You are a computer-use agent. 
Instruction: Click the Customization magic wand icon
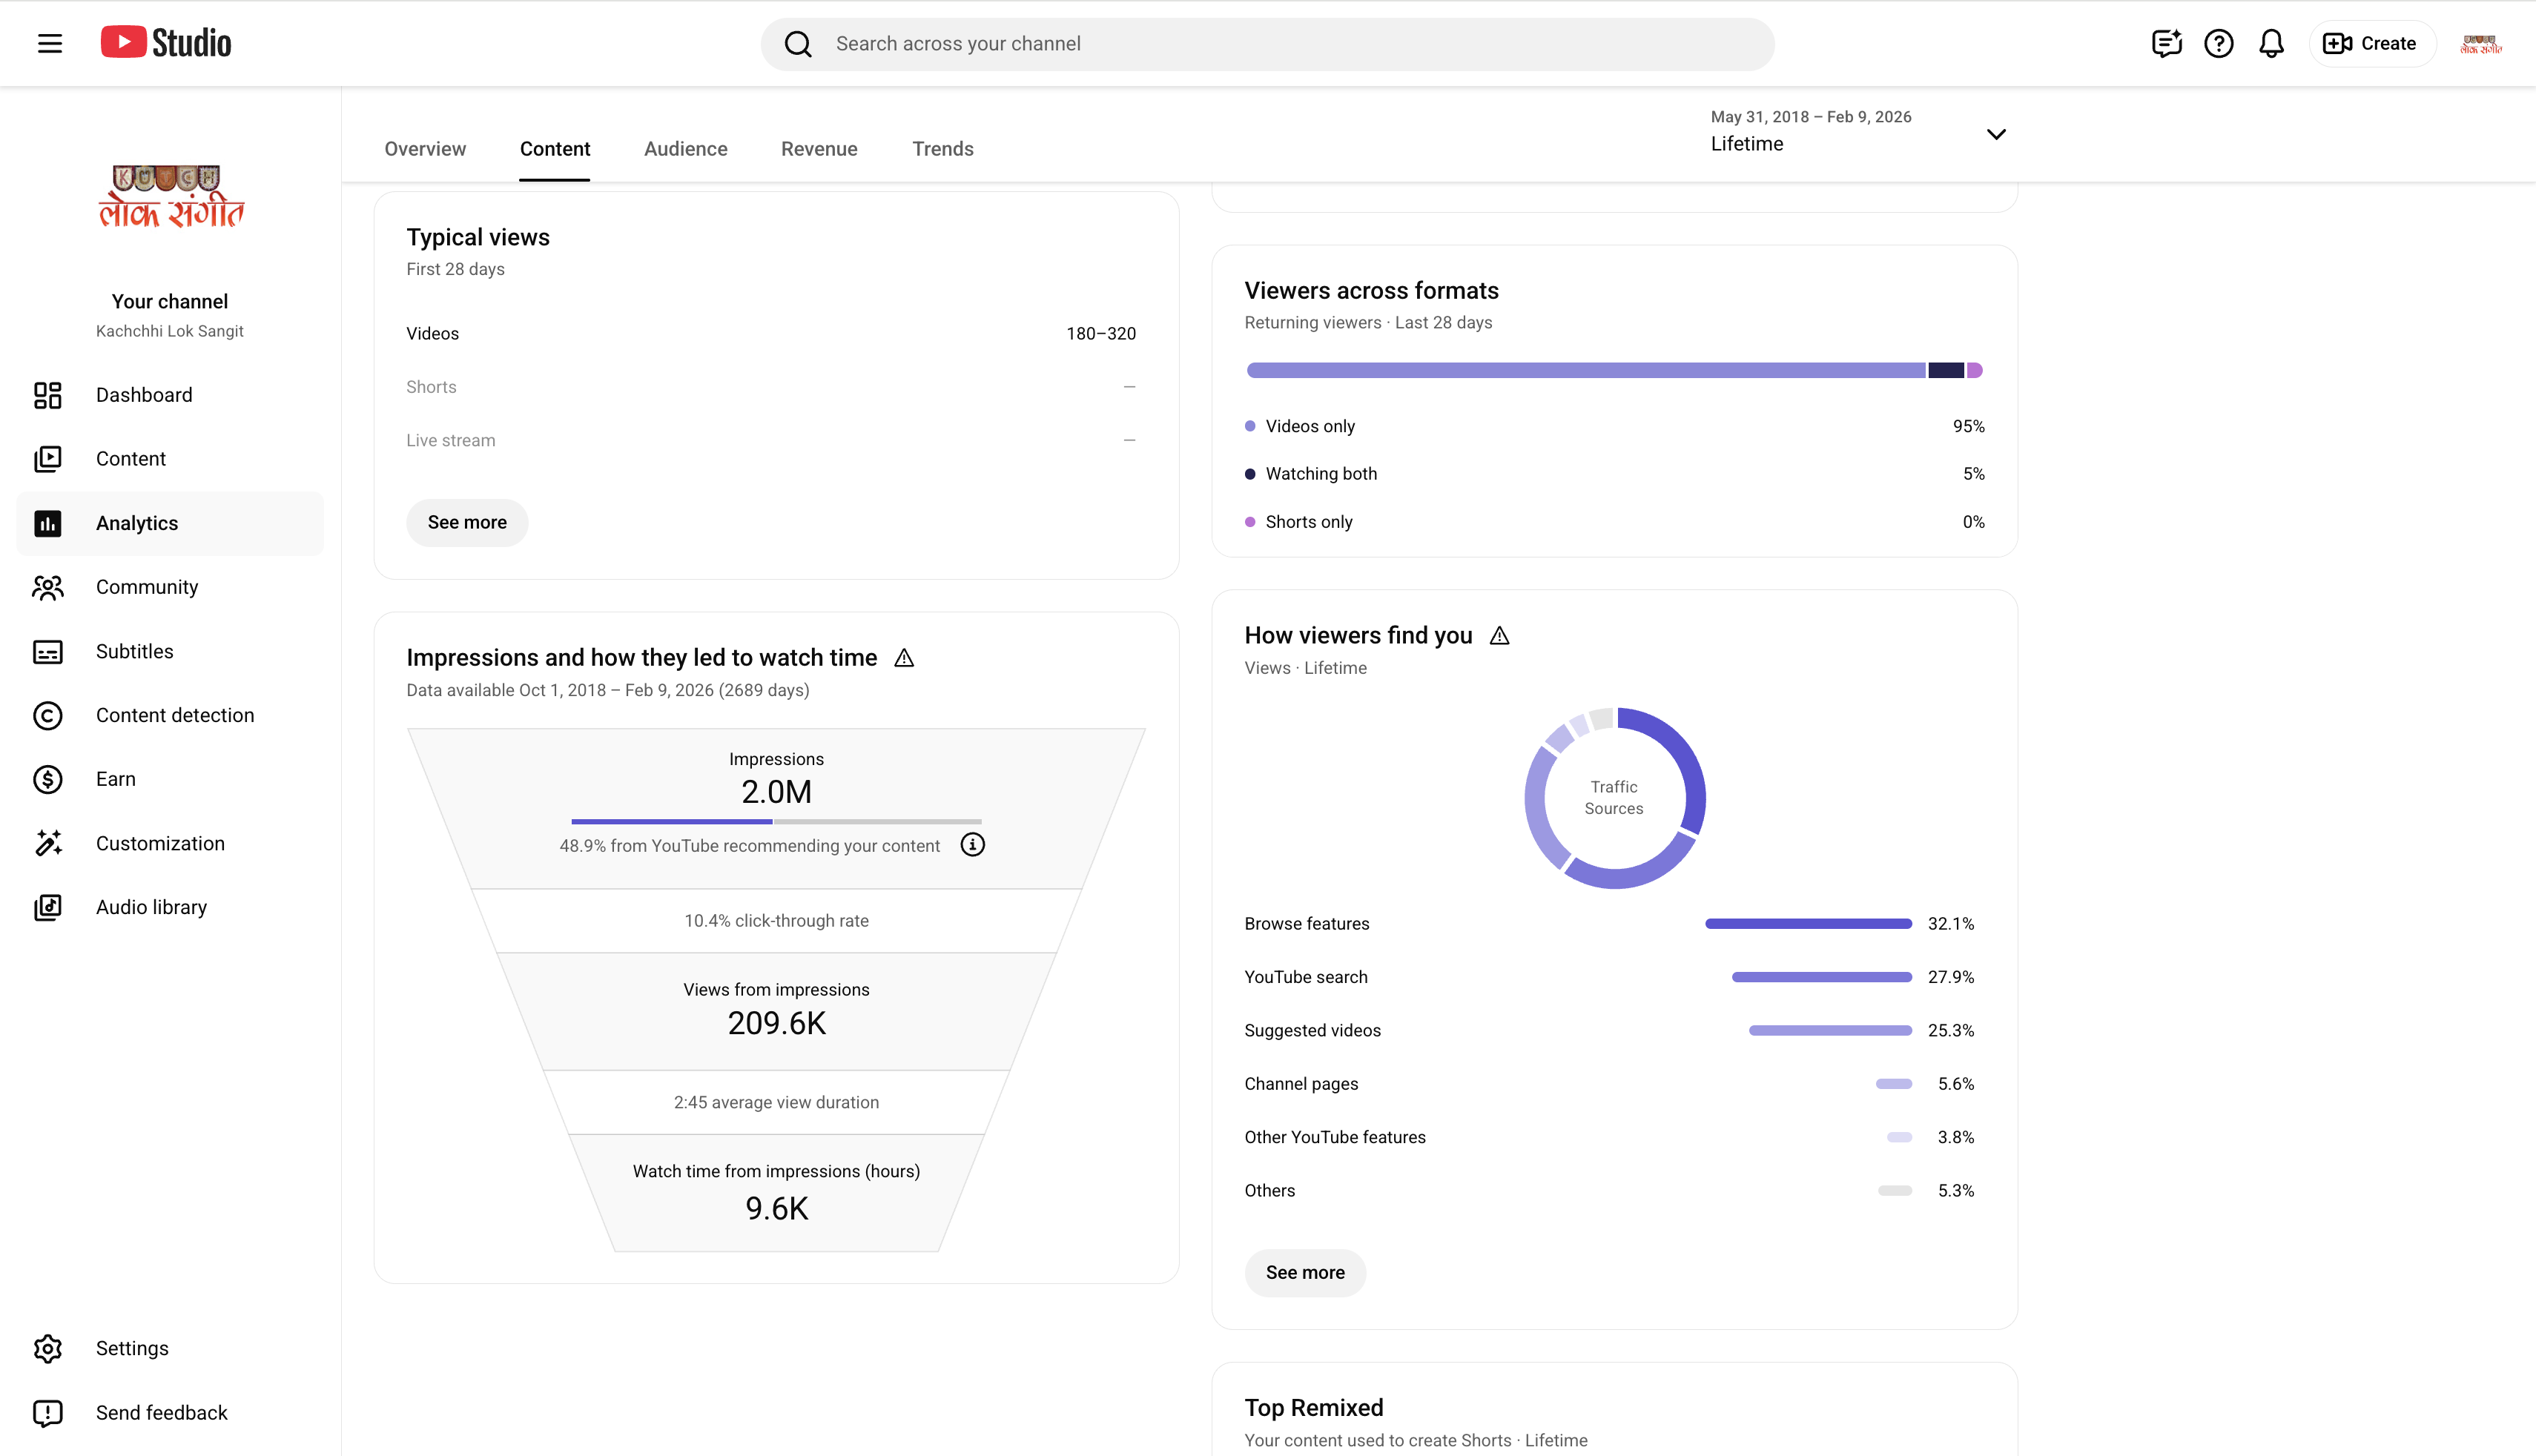[x=48, y=843]
